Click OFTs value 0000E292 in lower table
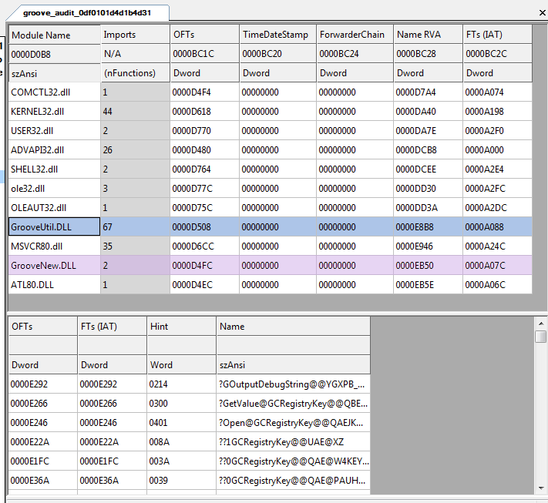Image resolution: width=548 pixels, height=503 pixels. point(43,384)
